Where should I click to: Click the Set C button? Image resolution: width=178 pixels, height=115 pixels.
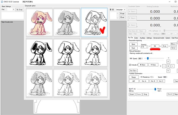[x=161, y=81]
